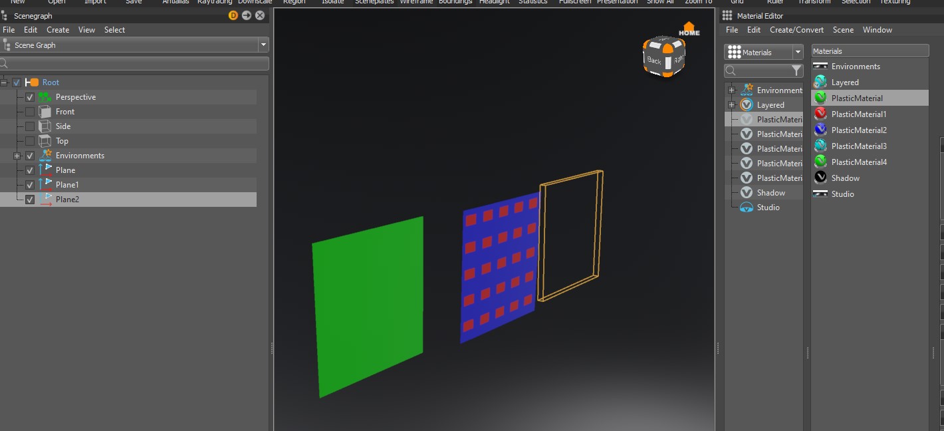Select the Isolate tool icon
Viewport: 944px width, 431px height.
click(x=332, y=2)
